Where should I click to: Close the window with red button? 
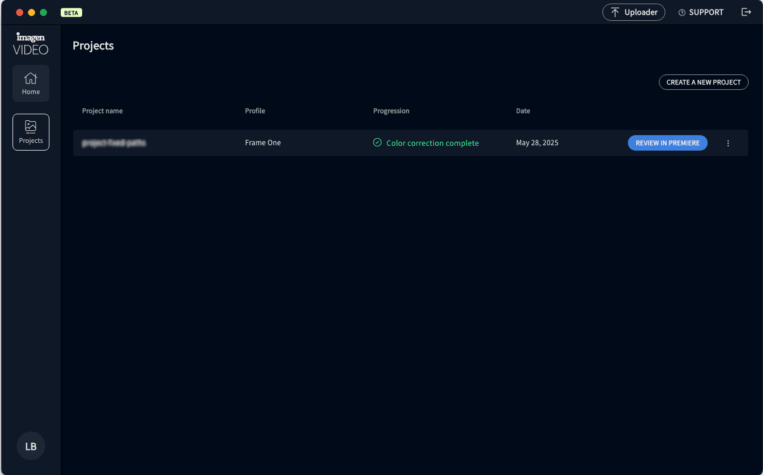point(20,12)
